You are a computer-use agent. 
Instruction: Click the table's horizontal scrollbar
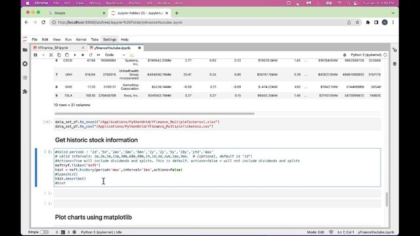(154, 113)
